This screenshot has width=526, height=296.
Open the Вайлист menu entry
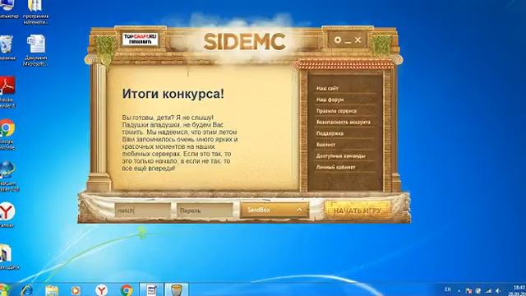point(325,145)
